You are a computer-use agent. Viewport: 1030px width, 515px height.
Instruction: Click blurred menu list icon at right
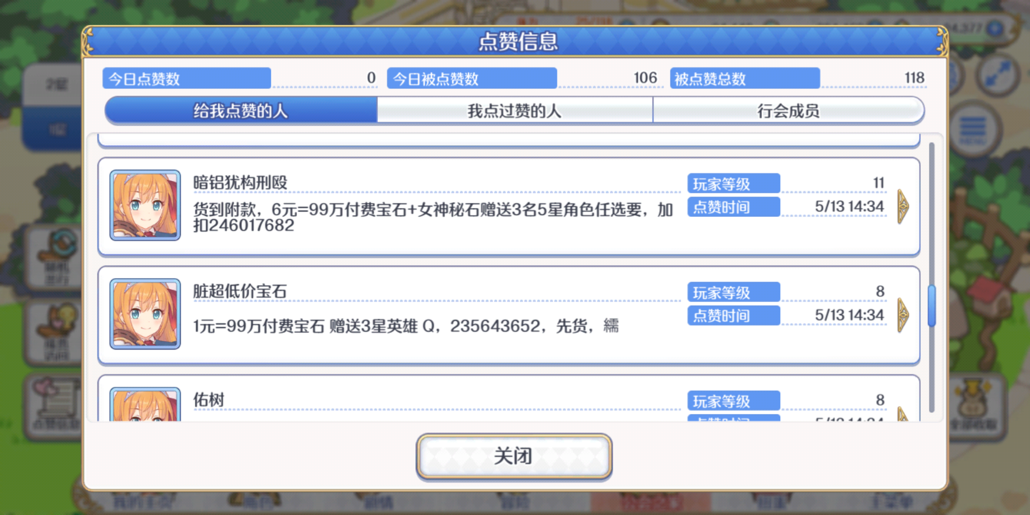973,130
